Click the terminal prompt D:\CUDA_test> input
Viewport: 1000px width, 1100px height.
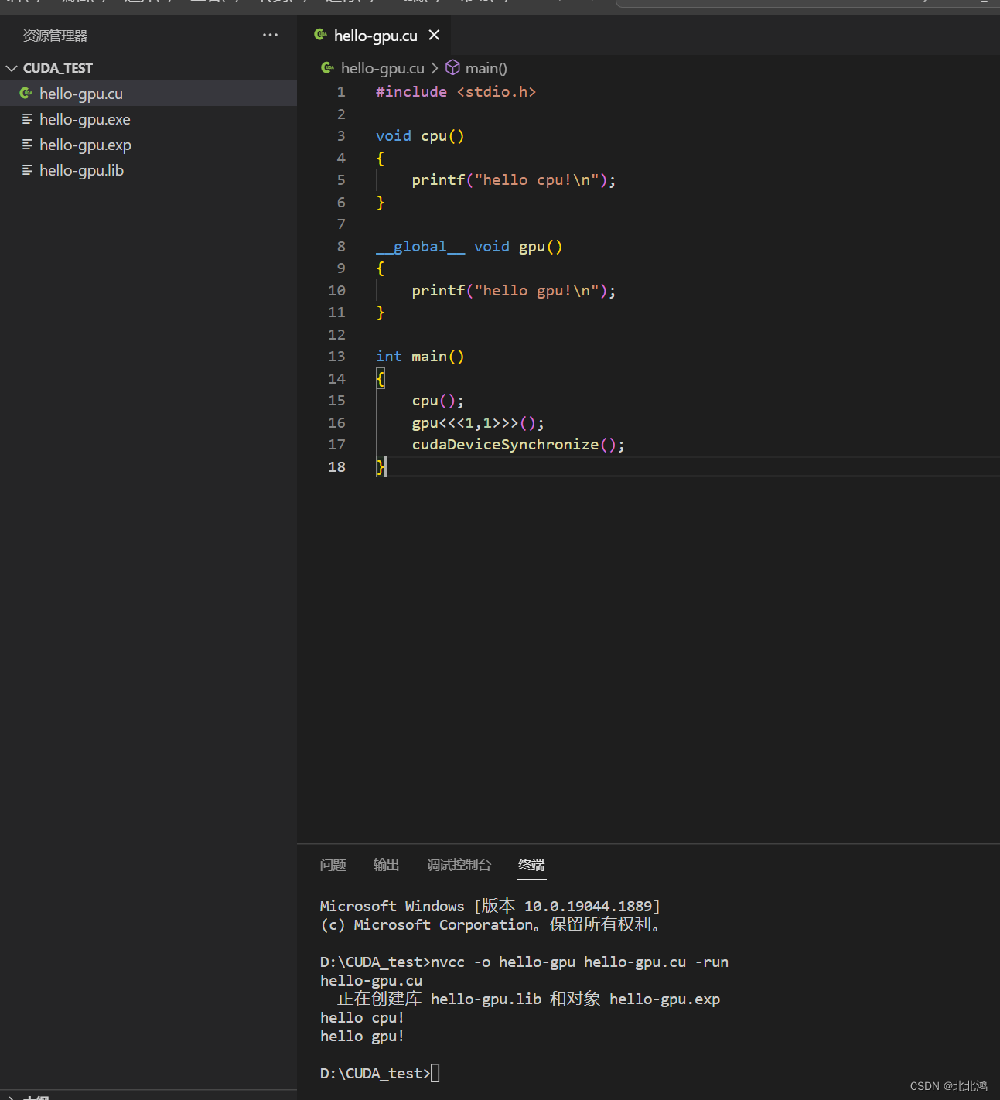pos(380,1074)
